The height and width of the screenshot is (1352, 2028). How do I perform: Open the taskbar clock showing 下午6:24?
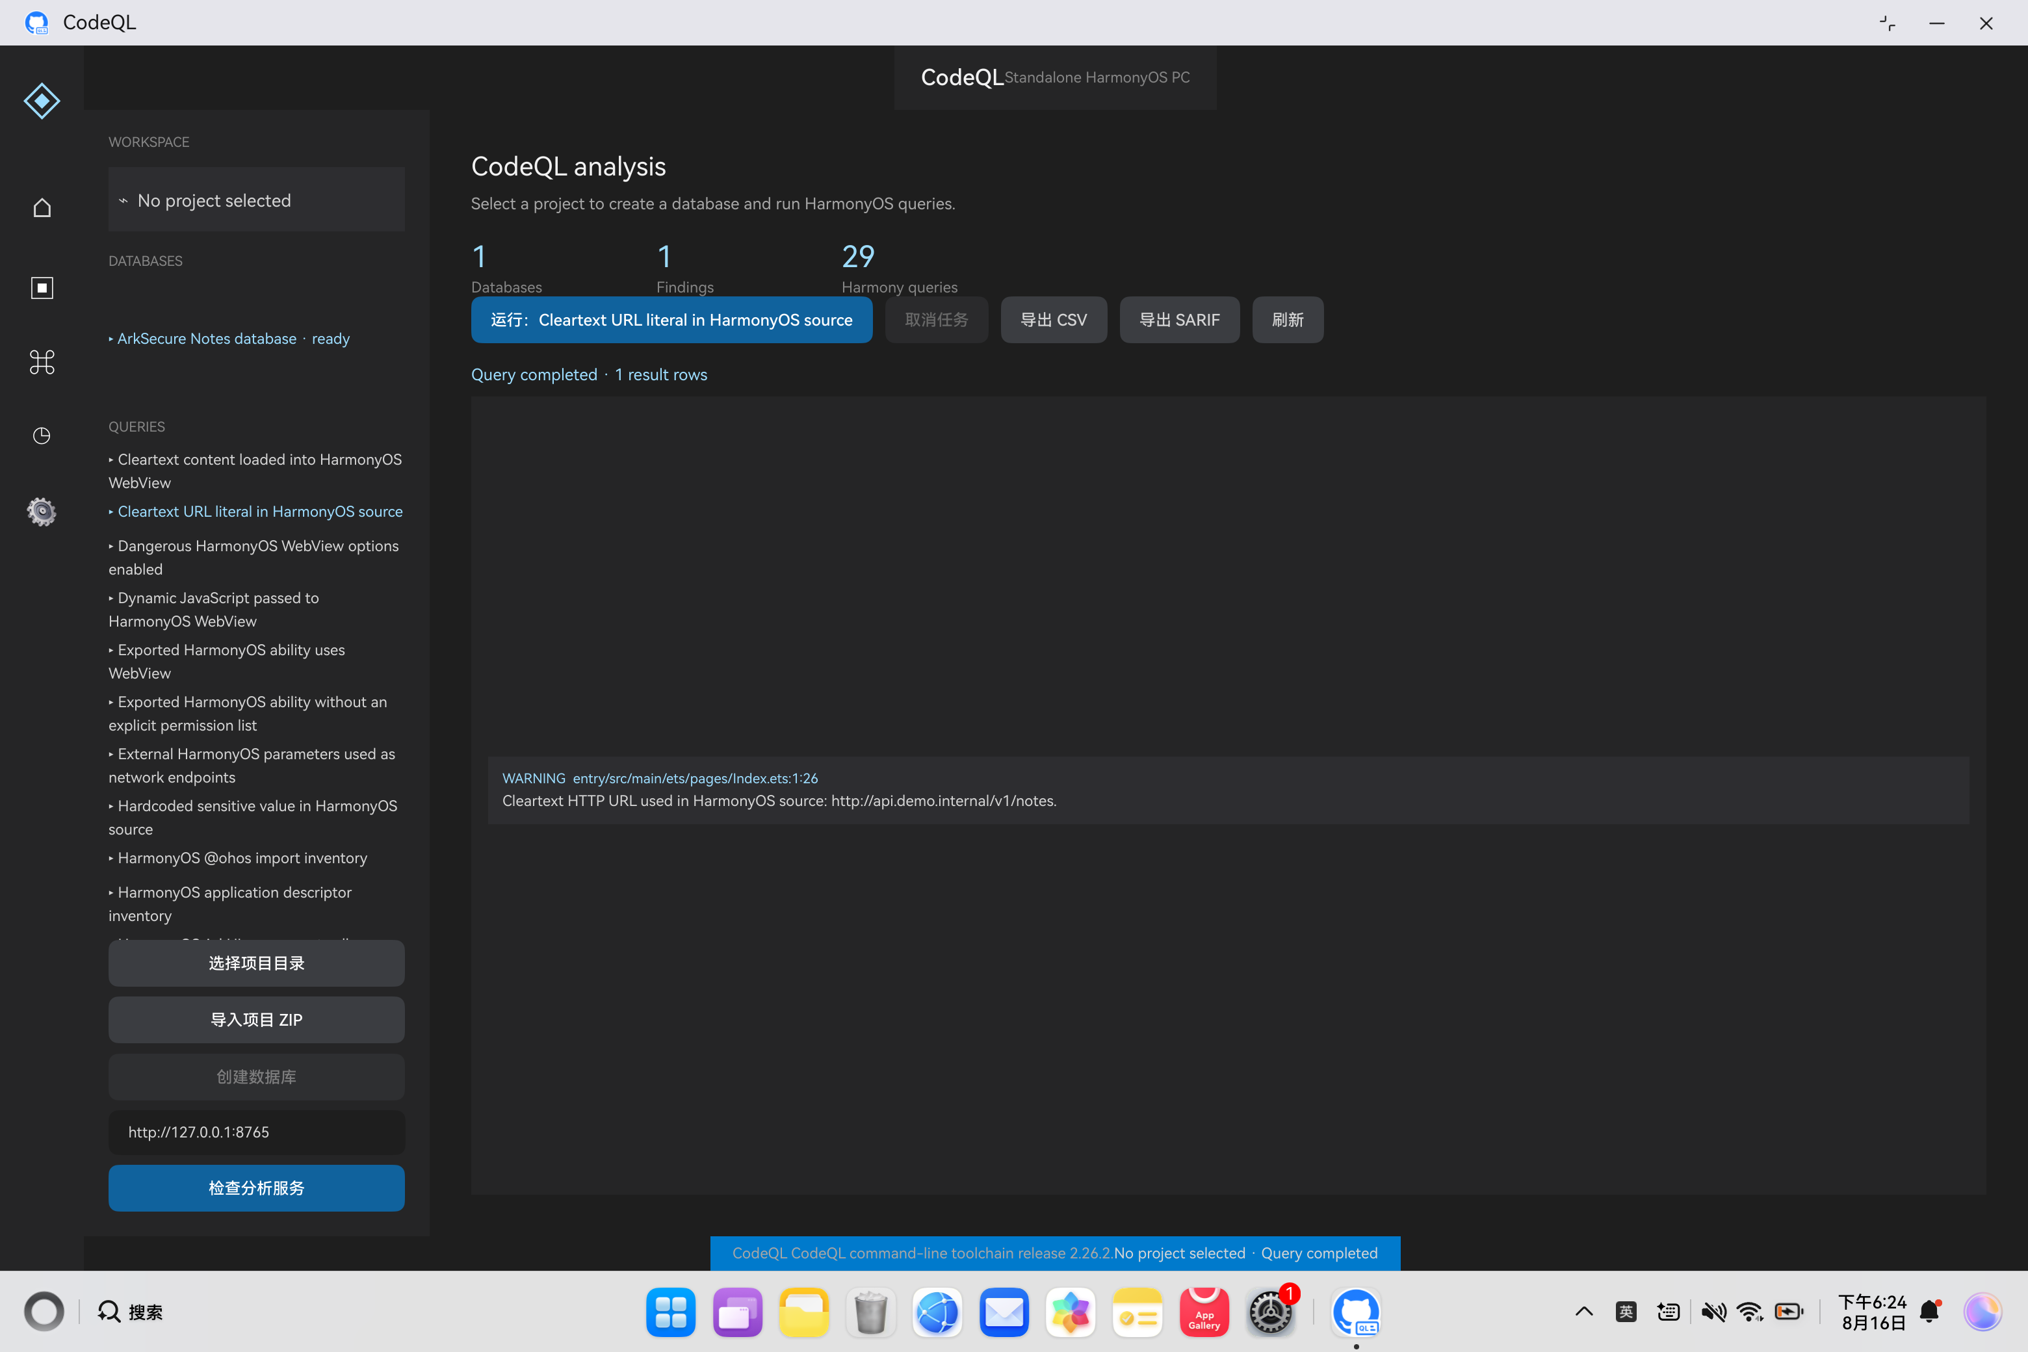tap(1872, 1312)
